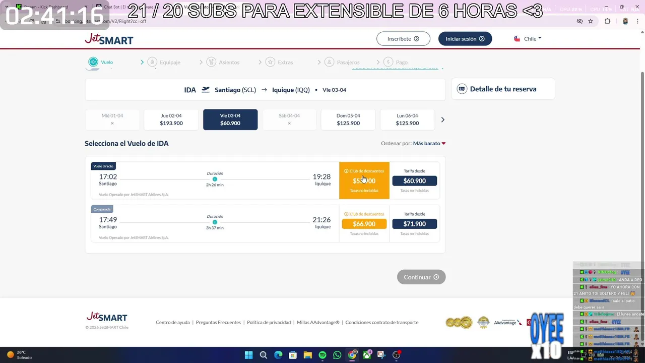Choose the $71.900 Tarifa desde fare
645x363 pixels.
415,224
